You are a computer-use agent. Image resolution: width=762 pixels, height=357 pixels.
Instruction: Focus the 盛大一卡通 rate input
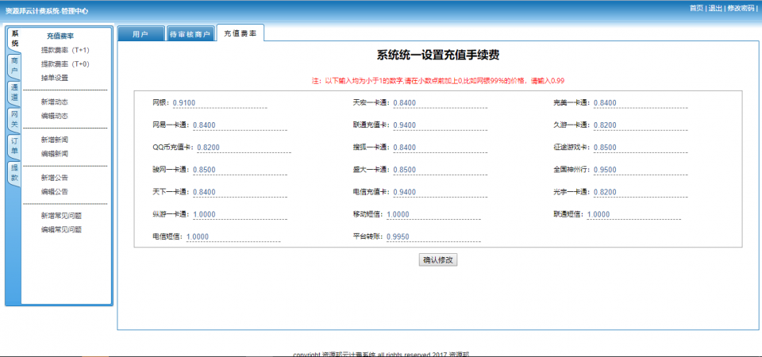click(x=440, y=170)
